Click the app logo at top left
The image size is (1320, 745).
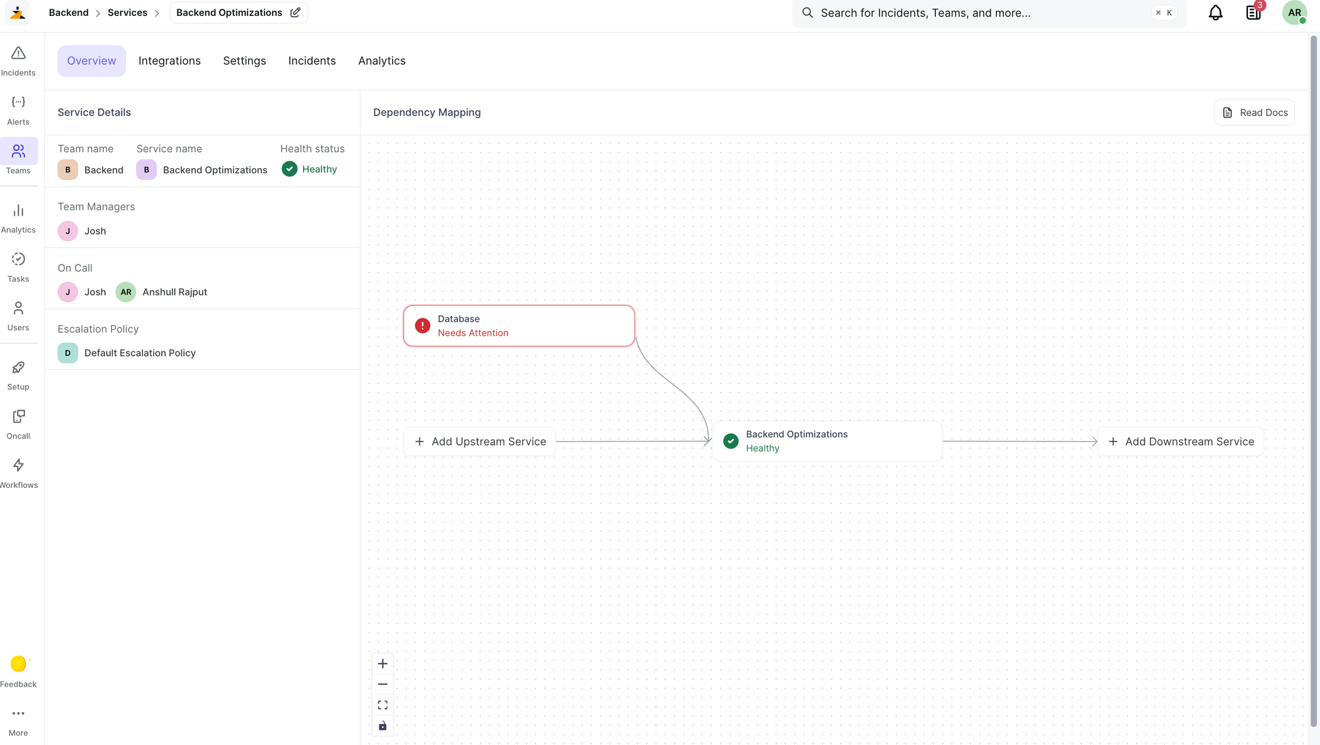click(x=18, y=13)
